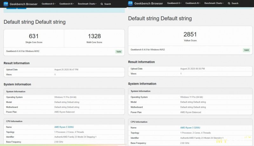Open Geekbench 6 dropdown on CPU result page
This screenshot has width=254, height=146.
49,4
